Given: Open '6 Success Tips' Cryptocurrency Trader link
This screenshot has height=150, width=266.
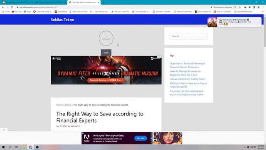Looking at the screenshot, I should 187,93.
